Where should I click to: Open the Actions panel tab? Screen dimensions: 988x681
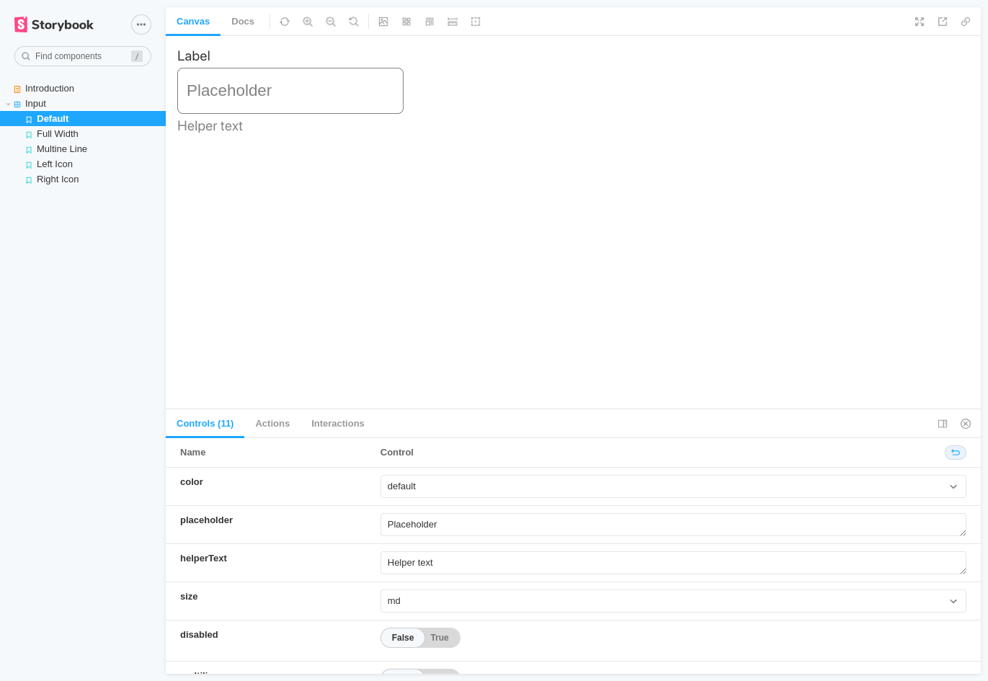click(x=272, y=423)
